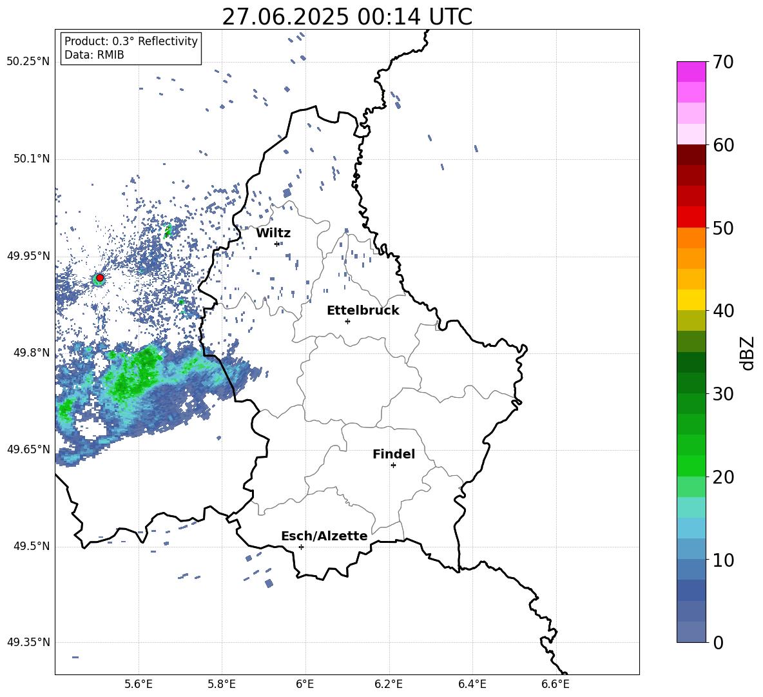Click the colorbar tick value 40

(724, 311)
